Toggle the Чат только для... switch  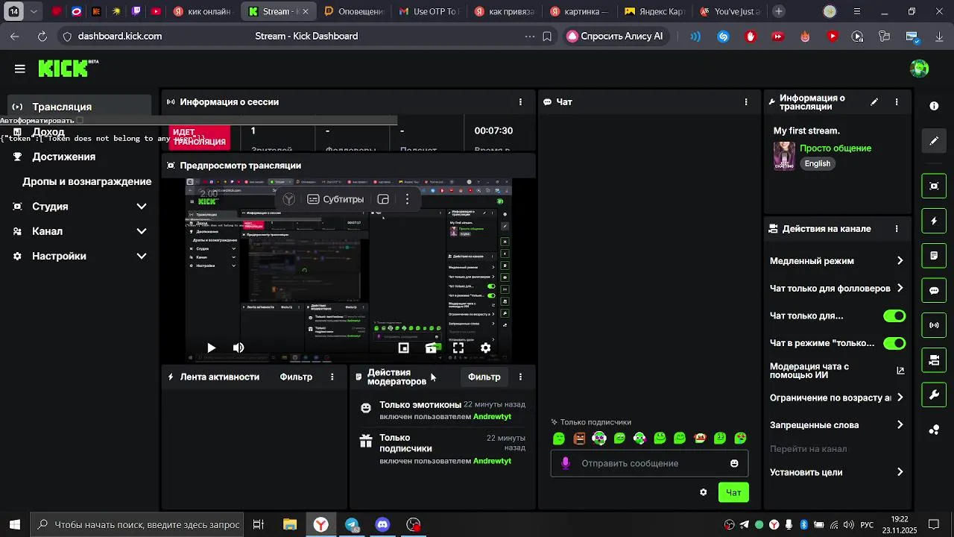point(894,316)
